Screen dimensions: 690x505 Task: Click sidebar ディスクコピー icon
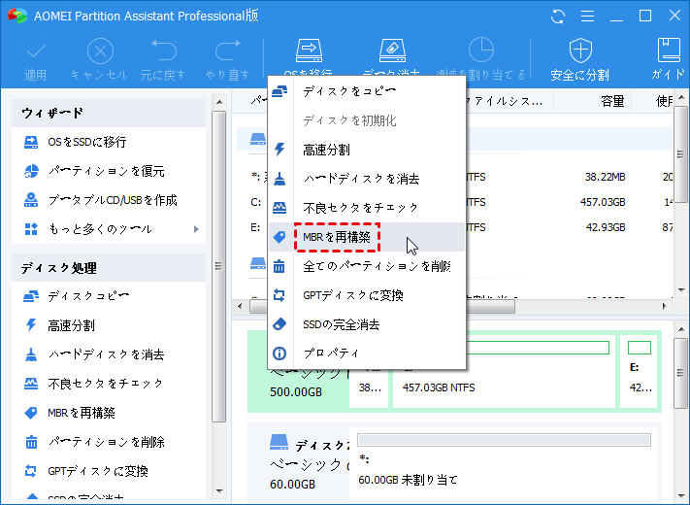[x=31, y=296]
